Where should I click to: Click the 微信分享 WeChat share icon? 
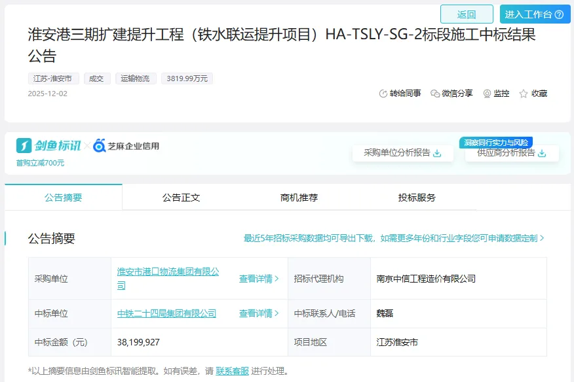coord(435,94)
